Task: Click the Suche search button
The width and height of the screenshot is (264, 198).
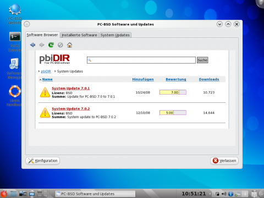Action: click(x=202, y=60)
